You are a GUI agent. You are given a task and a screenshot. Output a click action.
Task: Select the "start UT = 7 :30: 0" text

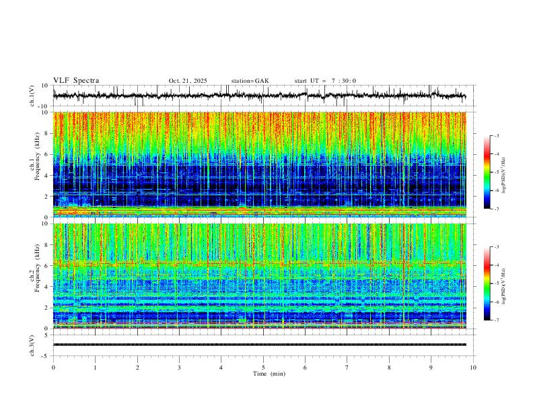325,81
